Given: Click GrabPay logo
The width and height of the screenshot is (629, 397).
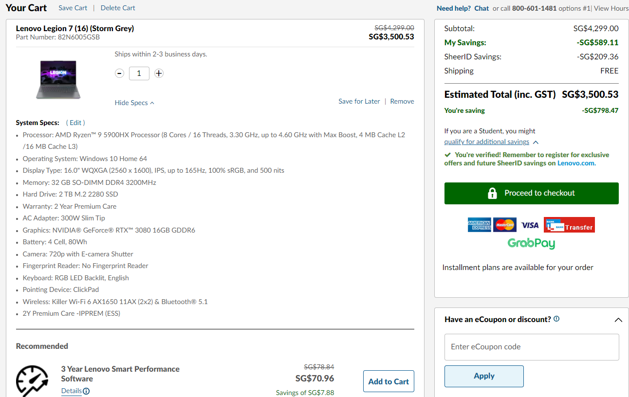Looking at the screenshot, I should point(531,243).
